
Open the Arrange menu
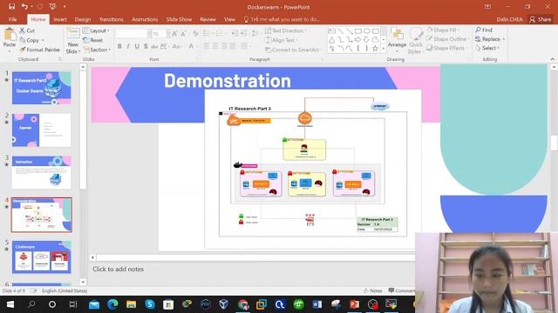[x=398, y=41]
